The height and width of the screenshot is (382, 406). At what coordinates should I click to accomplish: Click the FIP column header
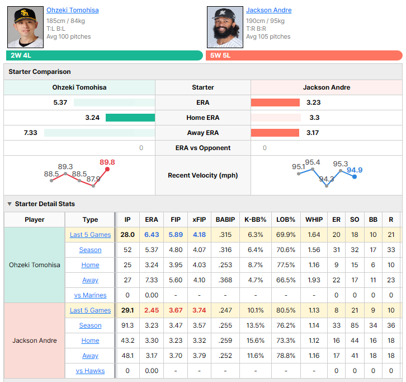click(x=176, y=220)
